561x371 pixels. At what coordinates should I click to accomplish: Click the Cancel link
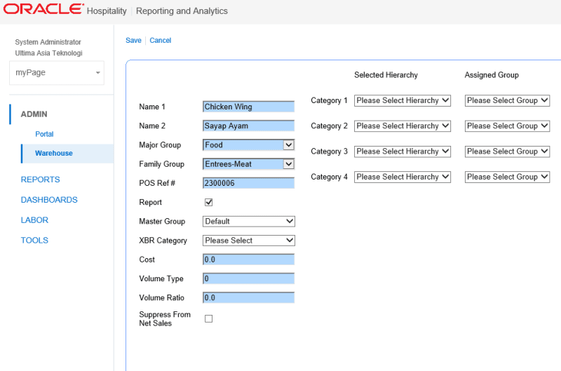click(161, 41)
